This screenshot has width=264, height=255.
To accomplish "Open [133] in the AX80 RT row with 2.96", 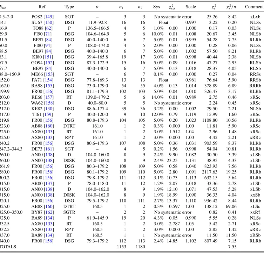I will [49, 132].
